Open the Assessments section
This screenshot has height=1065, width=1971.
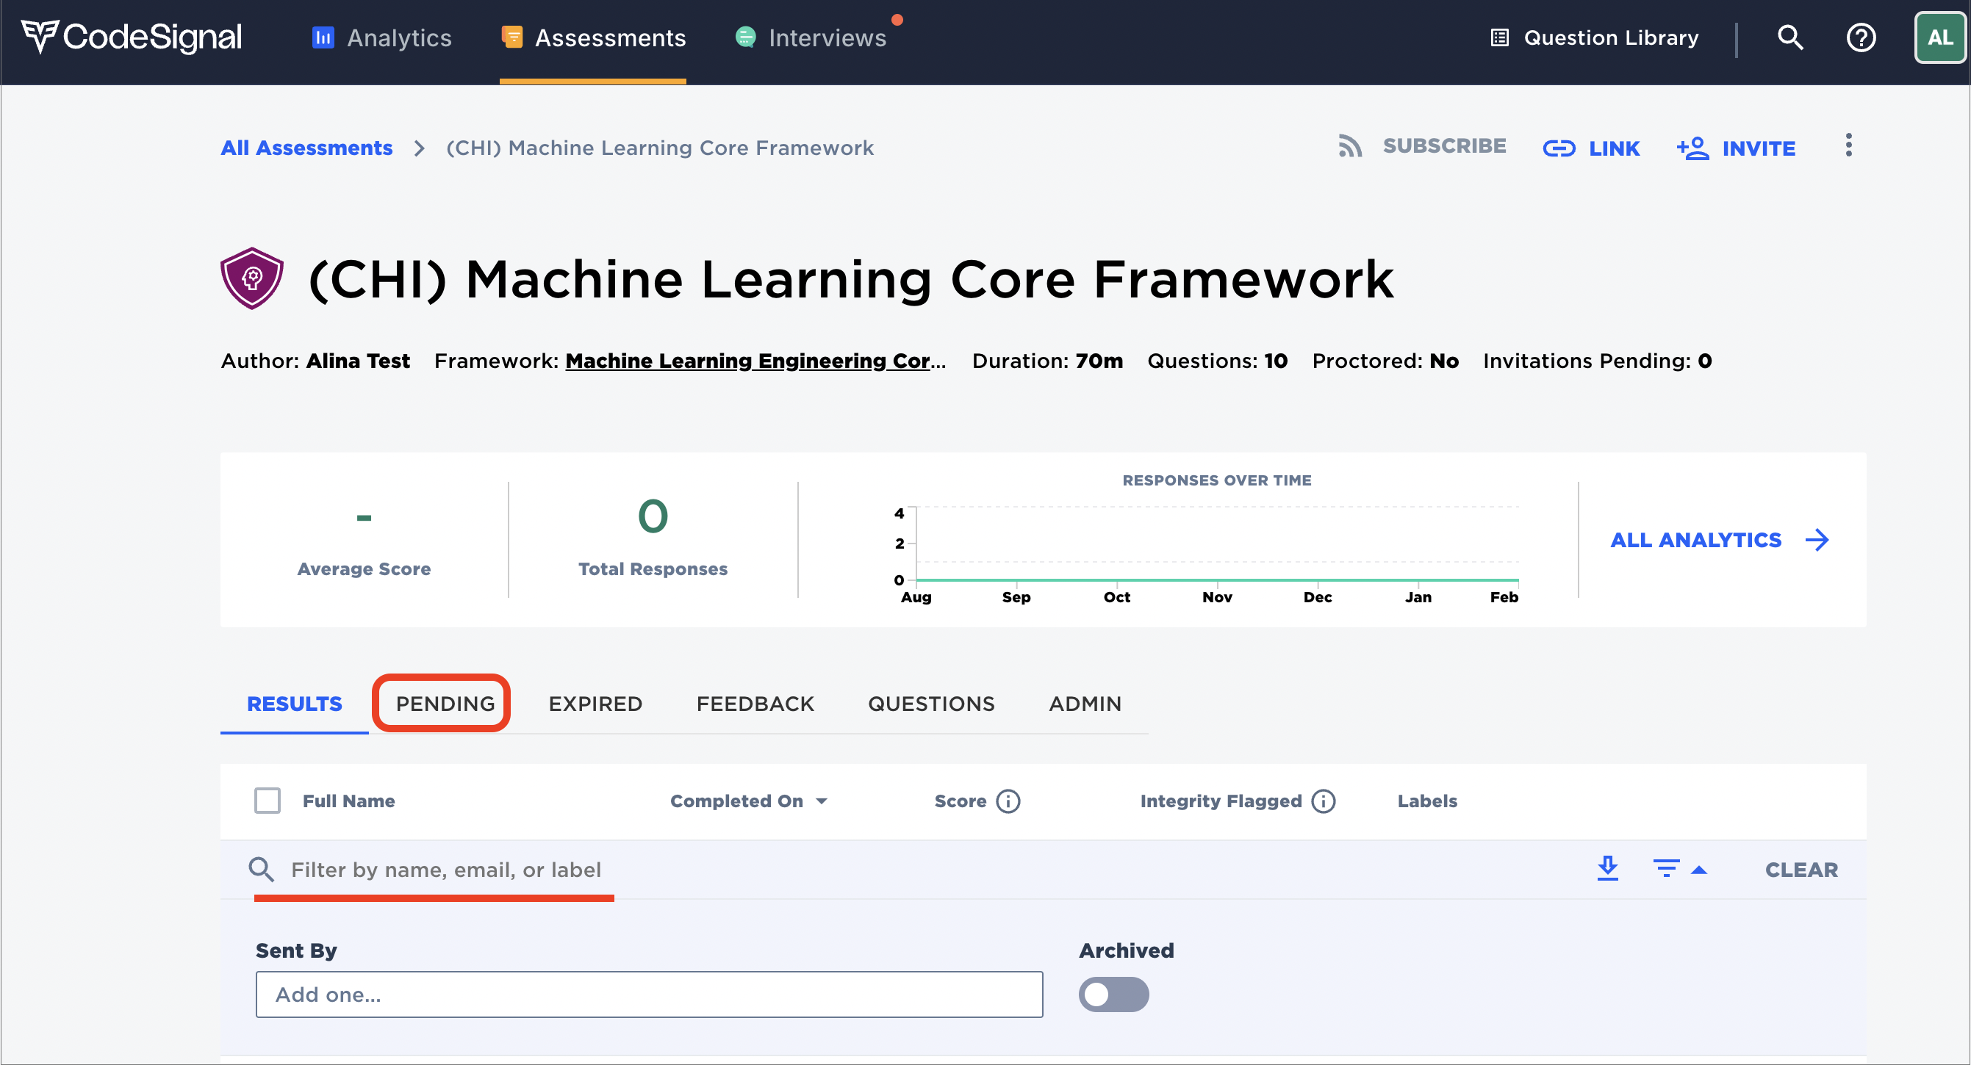[x=593, y=37]
